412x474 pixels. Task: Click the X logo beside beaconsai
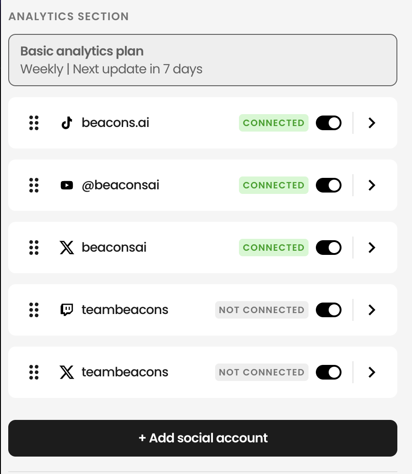[67, 248]
